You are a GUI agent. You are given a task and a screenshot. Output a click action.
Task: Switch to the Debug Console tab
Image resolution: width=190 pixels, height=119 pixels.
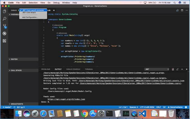pyautogui.click(x=73, y=69)
